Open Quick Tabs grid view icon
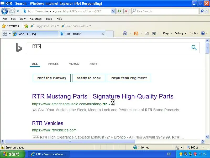 pos(5,34)
